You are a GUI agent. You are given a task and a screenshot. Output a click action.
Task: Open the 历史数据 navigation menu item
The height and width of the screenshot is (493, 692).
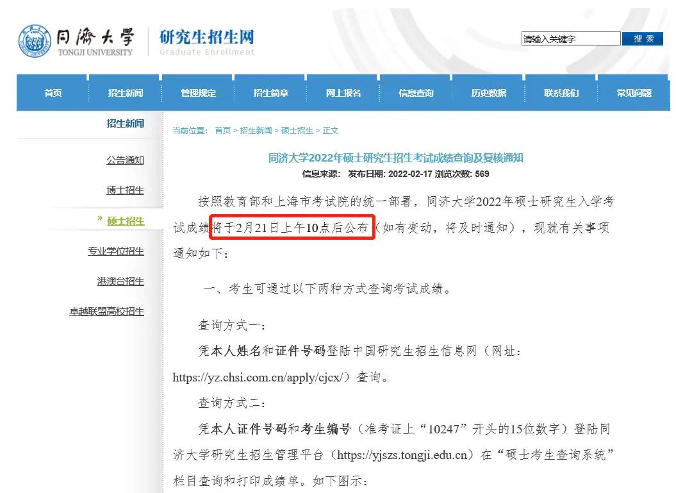(488, 92)
